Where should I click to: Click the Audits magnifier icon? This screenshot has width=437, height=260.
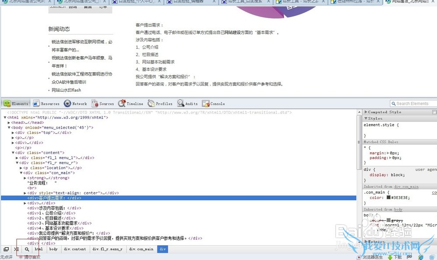coord(180,103)
